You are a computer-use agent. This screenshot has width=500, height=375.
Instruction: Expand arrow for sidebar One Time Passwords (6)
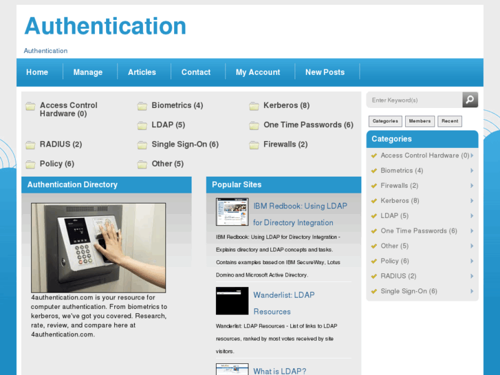tap(472, 231)
